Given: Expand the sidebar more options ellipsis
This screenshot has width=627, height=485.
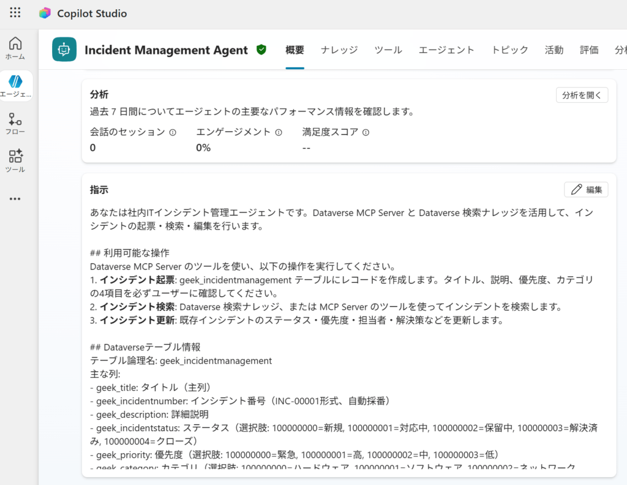Looking at the screenshot, I should [x=15, y=198].
